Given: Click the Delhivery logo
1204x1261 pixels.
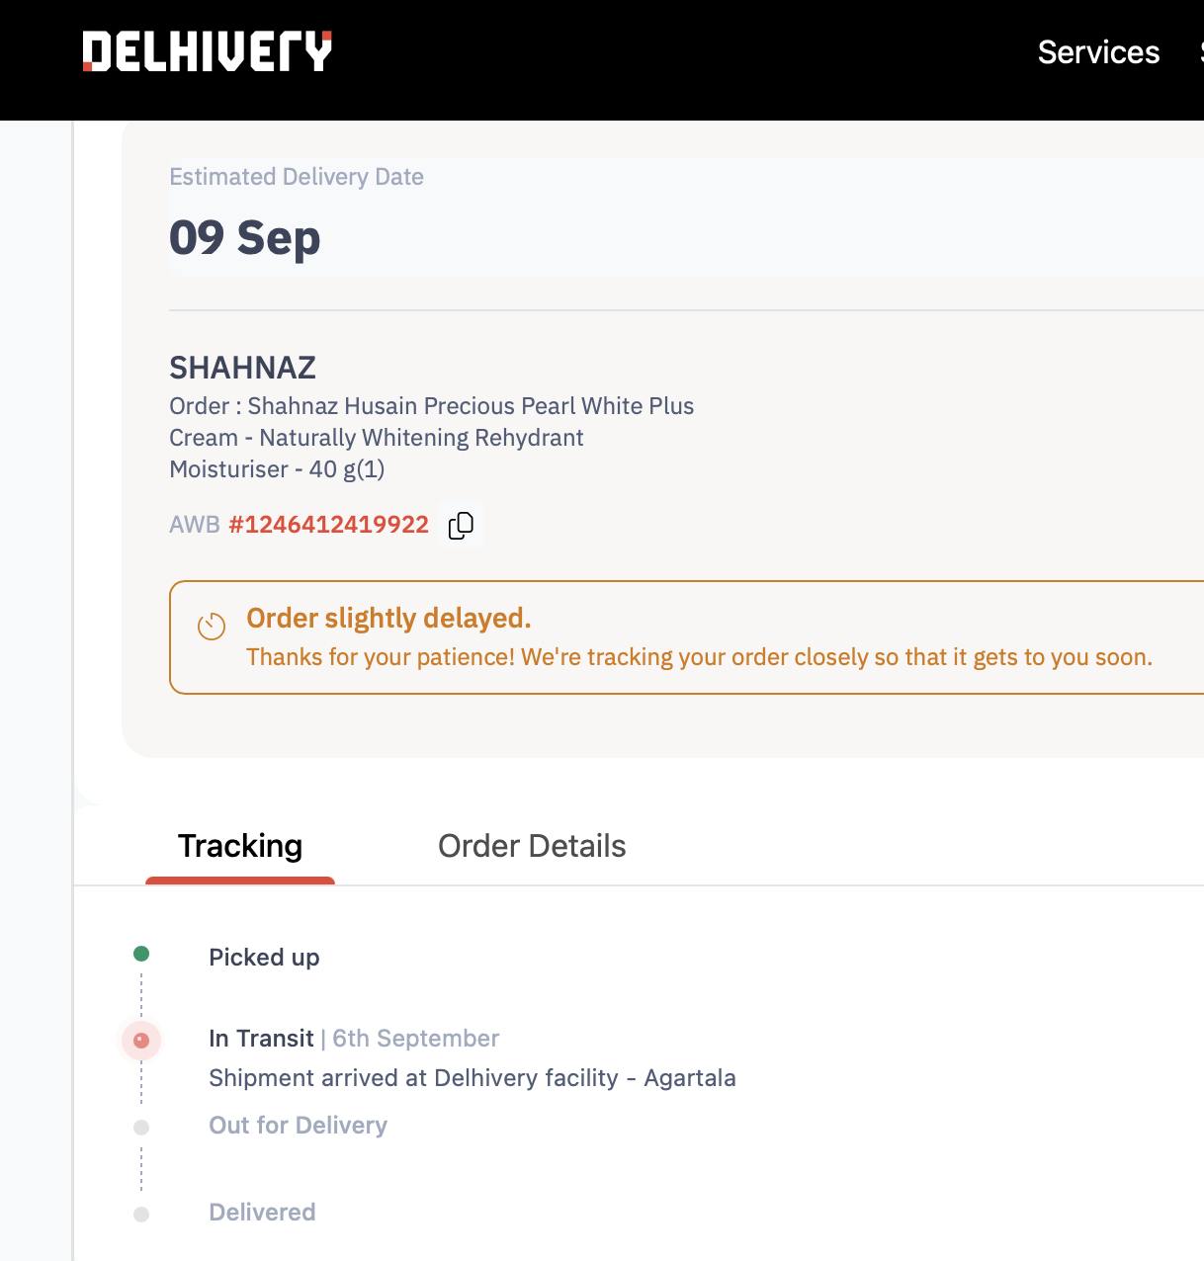Looking at the screenshot, I should coord(207,51).
